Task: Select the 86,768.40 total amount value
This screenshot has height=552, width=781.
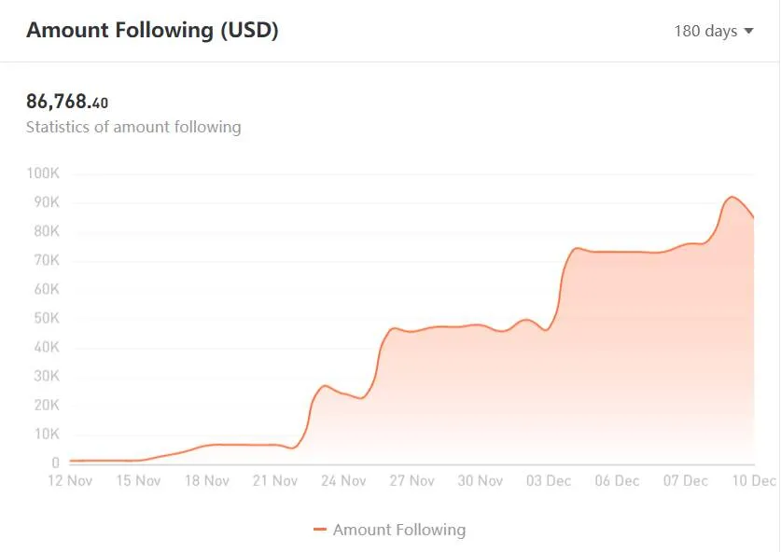Action: point(67,102)
